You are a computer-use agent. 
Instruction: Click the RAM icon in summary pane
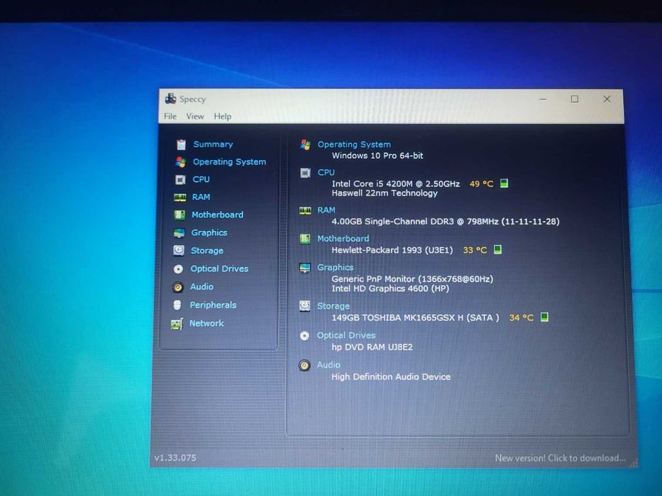pyautogui.click(x=305, y=210)
